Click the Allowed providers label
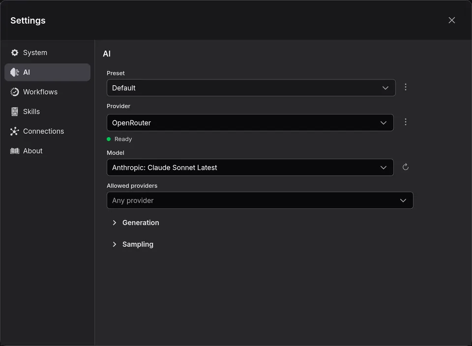The width and height of the screenshot is (472, 346). pos(132,186)
